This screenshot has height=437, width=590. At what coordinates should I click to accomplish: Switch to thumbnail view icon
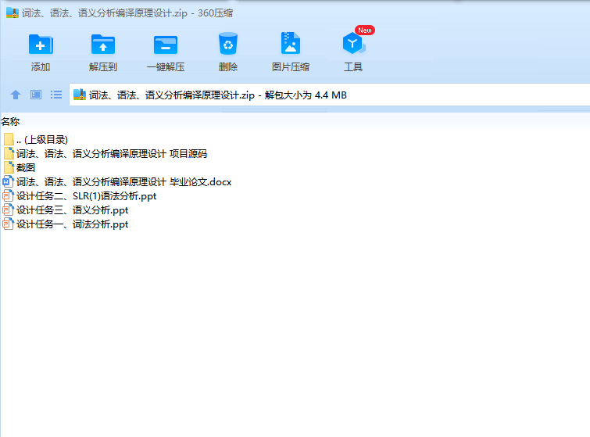click(36, 95)
